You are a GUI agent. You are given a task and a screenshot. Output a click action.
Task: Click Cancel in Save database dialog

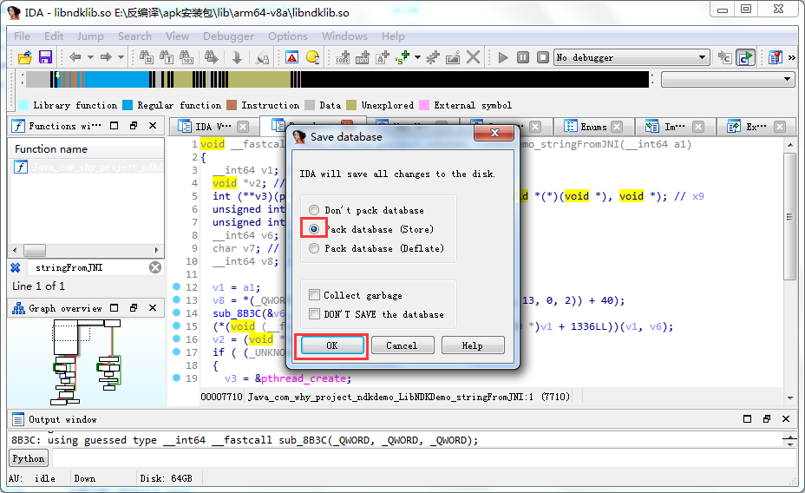[402, 345]
